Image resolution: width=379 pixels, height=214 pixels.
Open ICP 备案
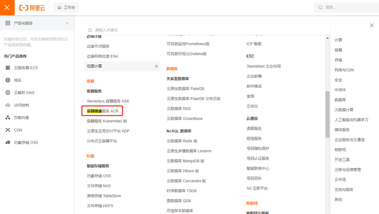(254, 44)
